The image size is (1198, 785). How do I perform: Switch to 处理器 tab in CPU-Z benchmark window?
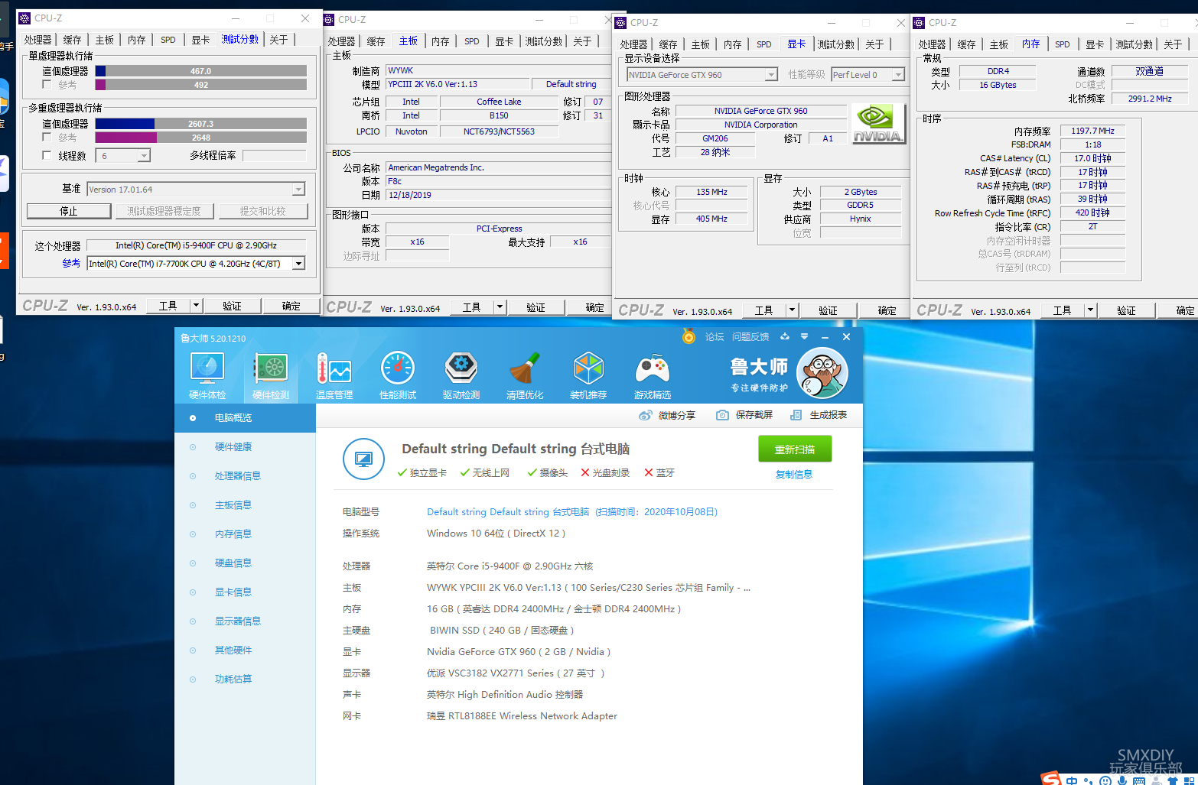point(37,40)
